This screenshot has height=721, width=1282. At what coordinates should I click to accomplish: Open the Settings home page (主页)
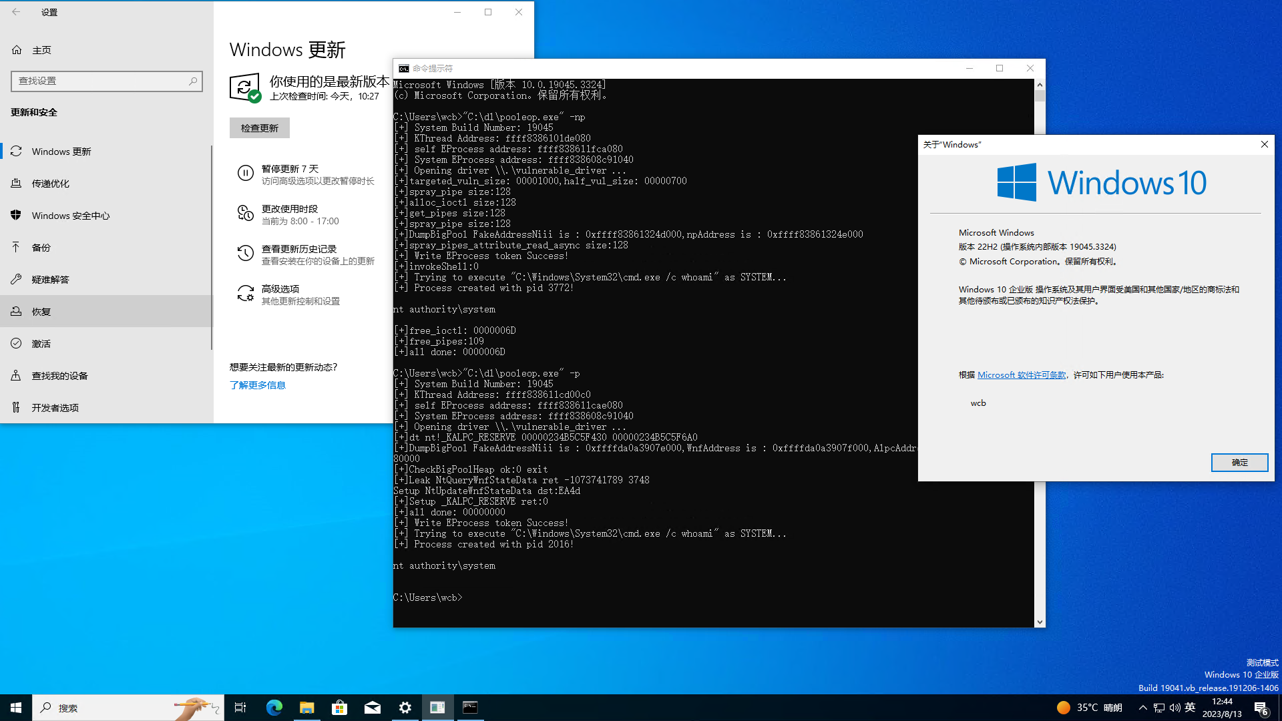(x=107, y=50)
